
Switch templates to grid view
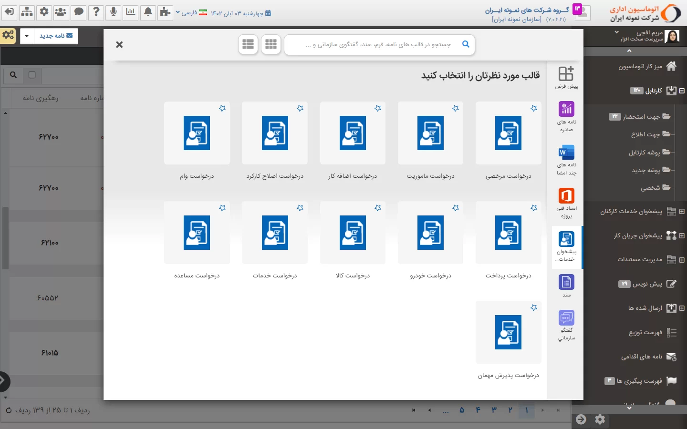[x=271, y=44]
